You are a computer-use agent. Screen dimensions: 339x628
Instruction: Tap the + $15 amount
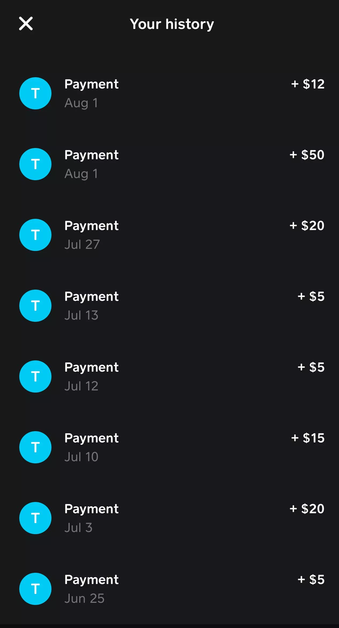click(x=308, y=438)
